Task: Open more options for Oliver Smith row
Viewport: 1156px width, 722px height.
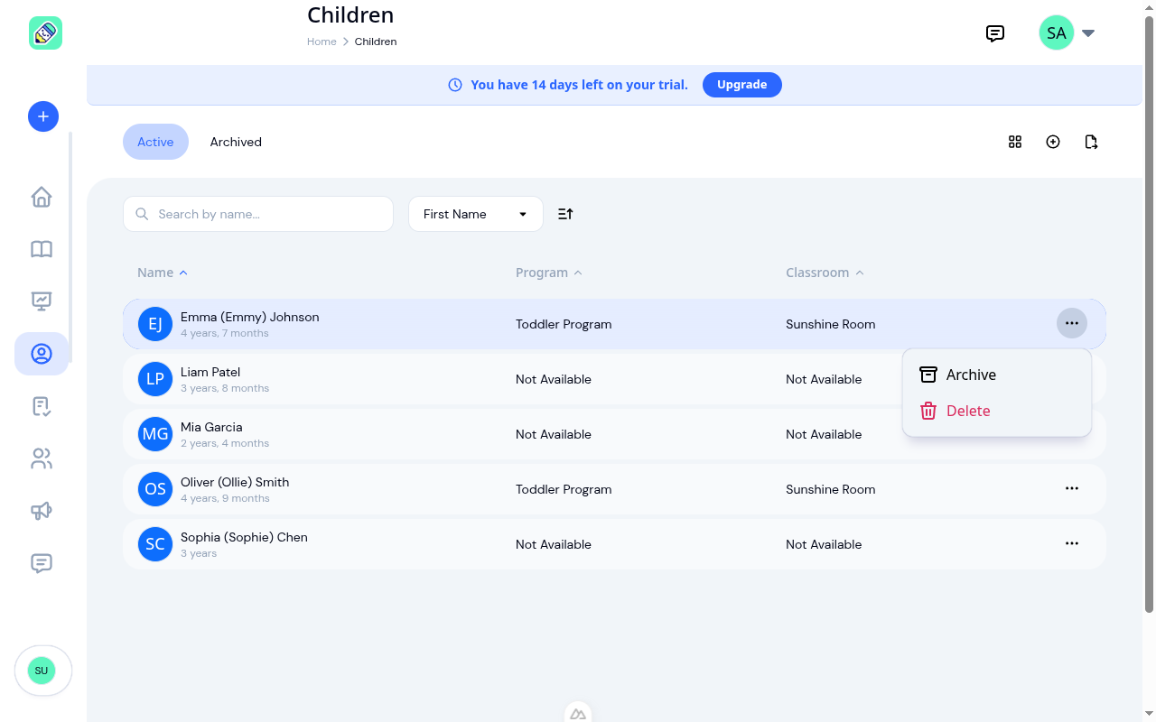Action: point(1072,488)
